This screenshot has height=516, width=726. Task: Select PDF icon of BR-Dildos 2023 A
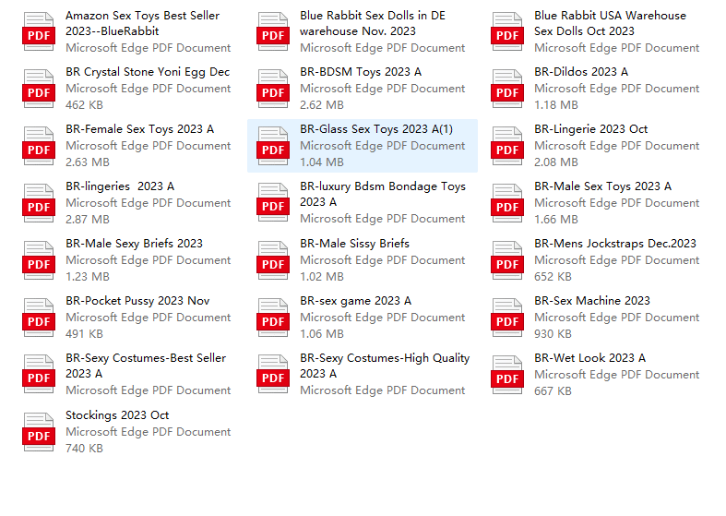coord(507,89)
